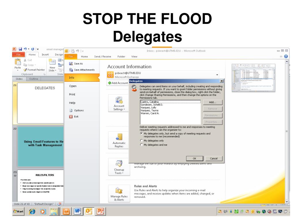Image resolution: width=295 pixels, height=221 pixels.
Task: Select slide 22 Task Management thumbnail
Action: pyautogui.click(x=41, y=146)
